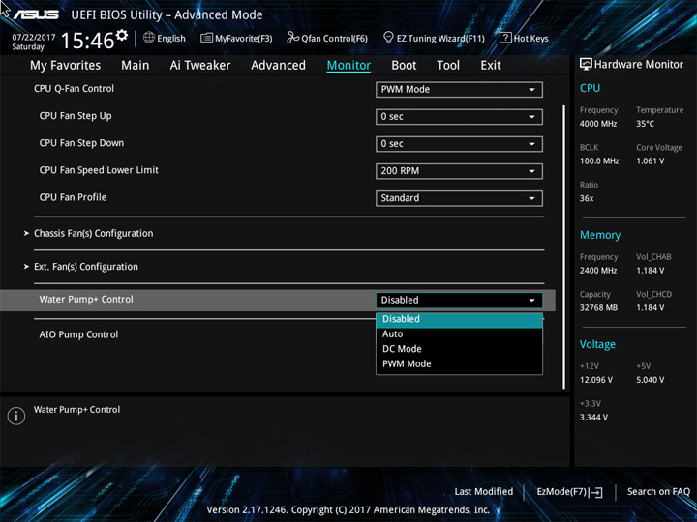Open the CPU Fan Profile dropdown
This screenshot has width=697, height=522.
coord(459,198)
